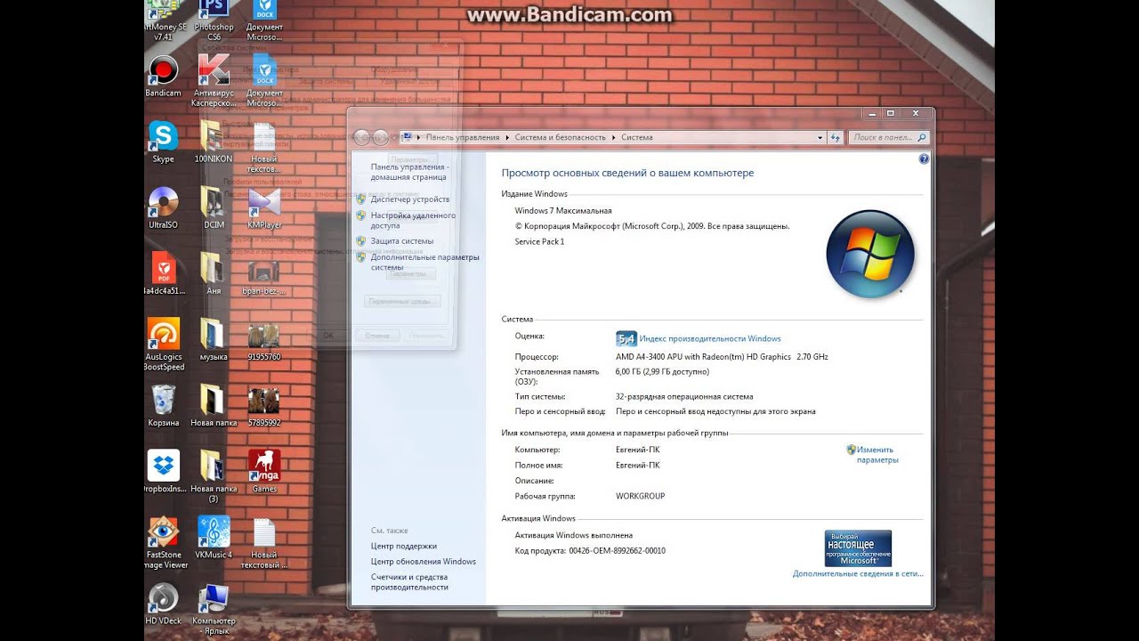
Task: Select the bpan-bez image thumbnail
Action: (x=264, y=274)
